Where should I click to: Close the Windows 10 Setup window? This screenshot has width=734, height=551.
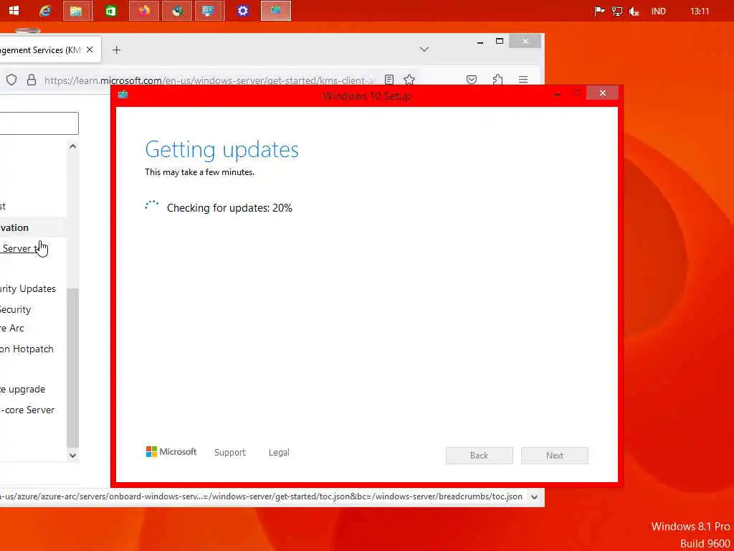pos(602,93)
